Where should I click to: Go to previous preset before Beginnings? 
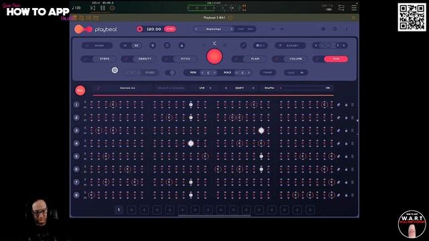(x=196, y=29)
